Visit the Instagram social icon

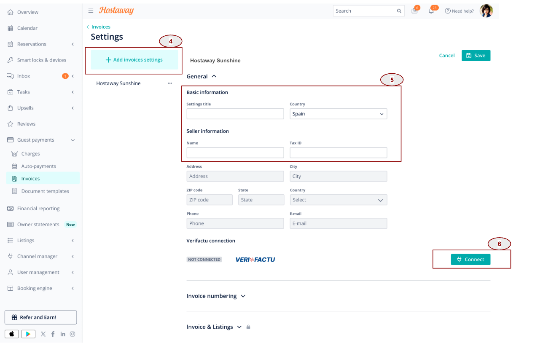pyautogui.click(x=73, y=334)
